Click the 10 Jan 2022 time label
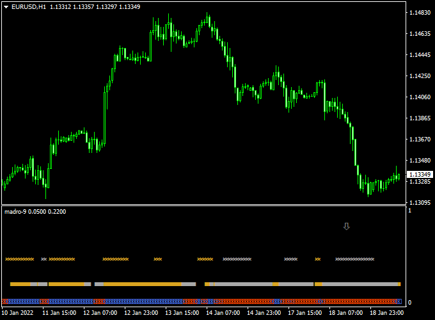The width and height of the screenshot is (435, 320). tap(17, 313)
